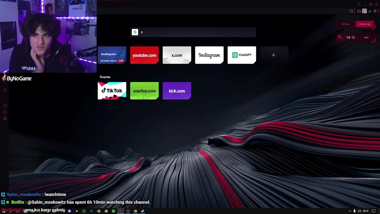Click the volume speaker icon in the tray
The height and width of the screenshot is (214, 380).
click(x=359, y=211)
